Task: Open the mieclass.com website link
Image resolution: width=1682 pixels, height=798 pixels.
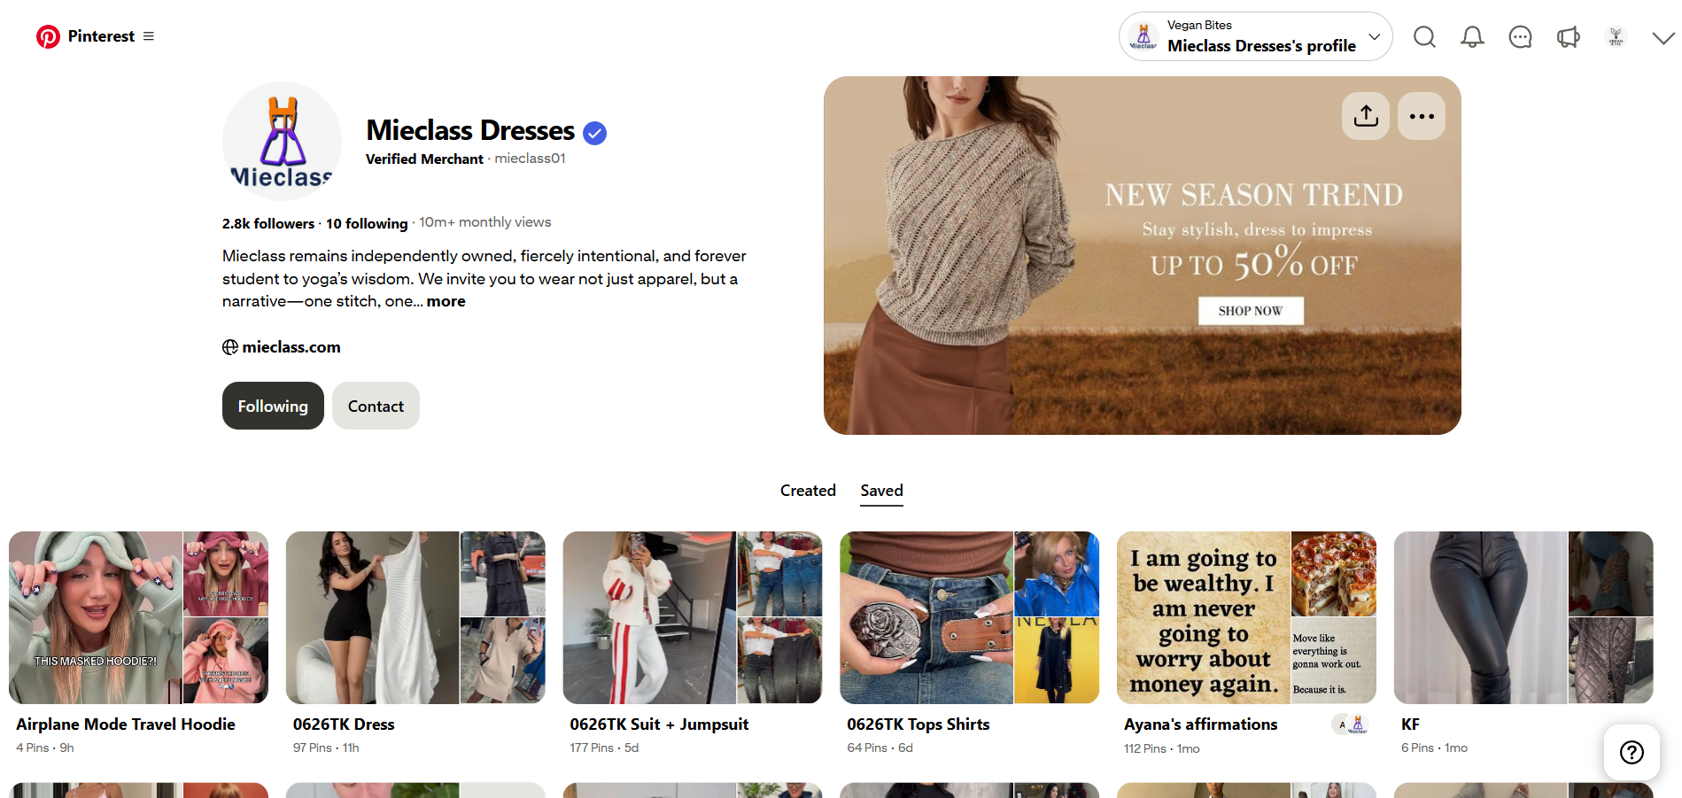Action: tap(291, 347)
